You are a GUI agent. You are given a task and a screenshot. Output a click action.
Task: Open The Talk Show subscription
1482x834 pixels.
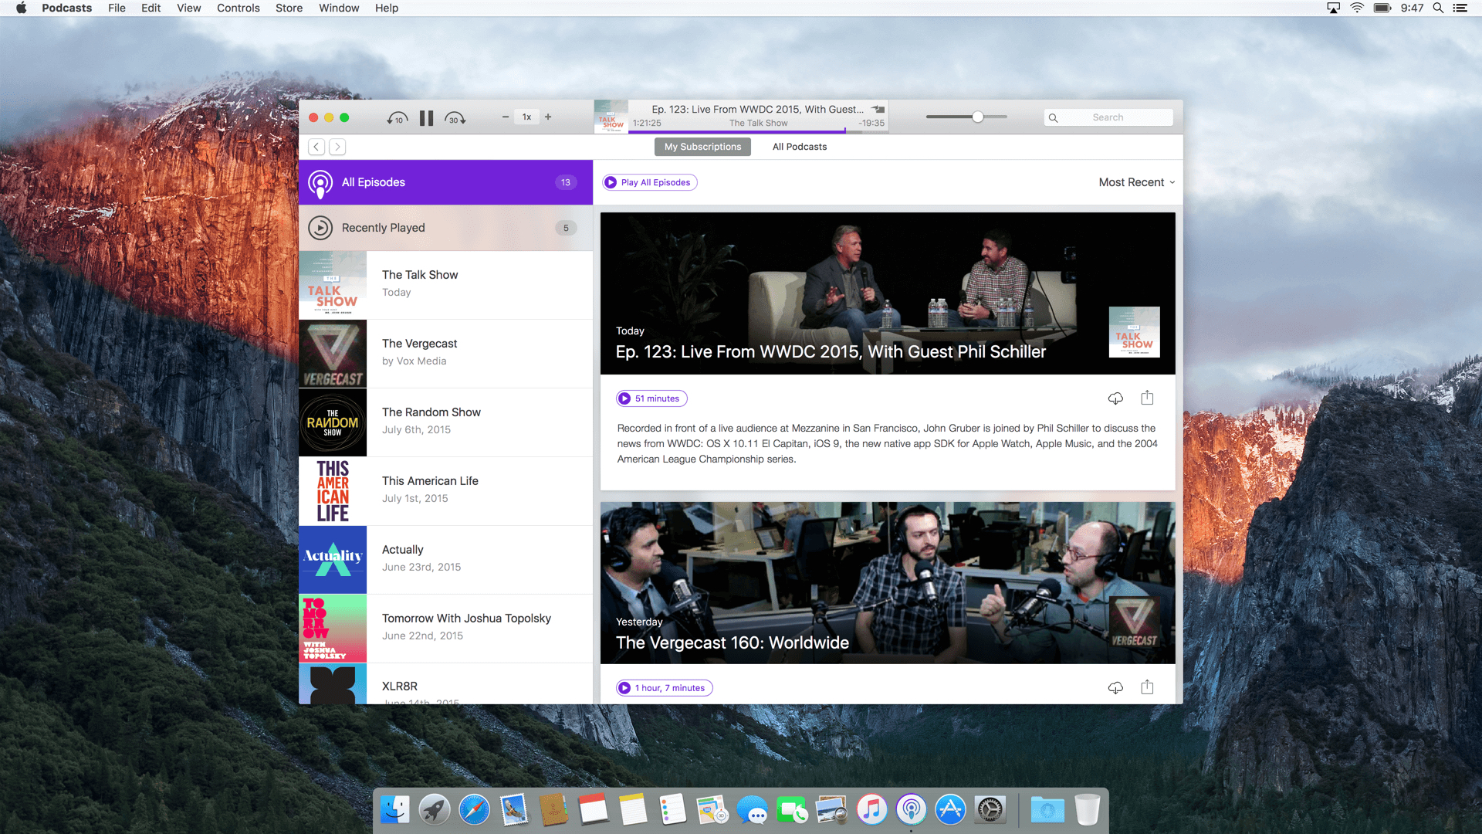445,285
